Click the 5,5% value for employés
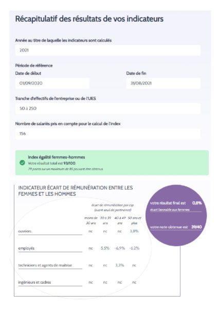Image resolution: width=218 pixels, height=309 pixels. (x=105, y=248)
